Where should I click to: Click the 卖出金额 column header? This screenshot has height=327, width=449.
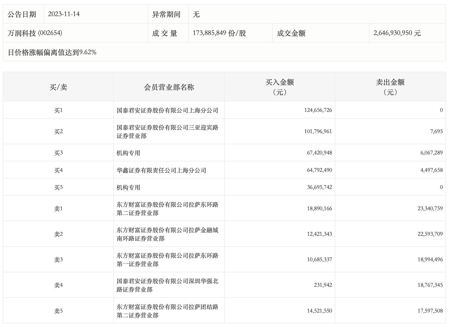pyautogui.click(x=390, y=87)
